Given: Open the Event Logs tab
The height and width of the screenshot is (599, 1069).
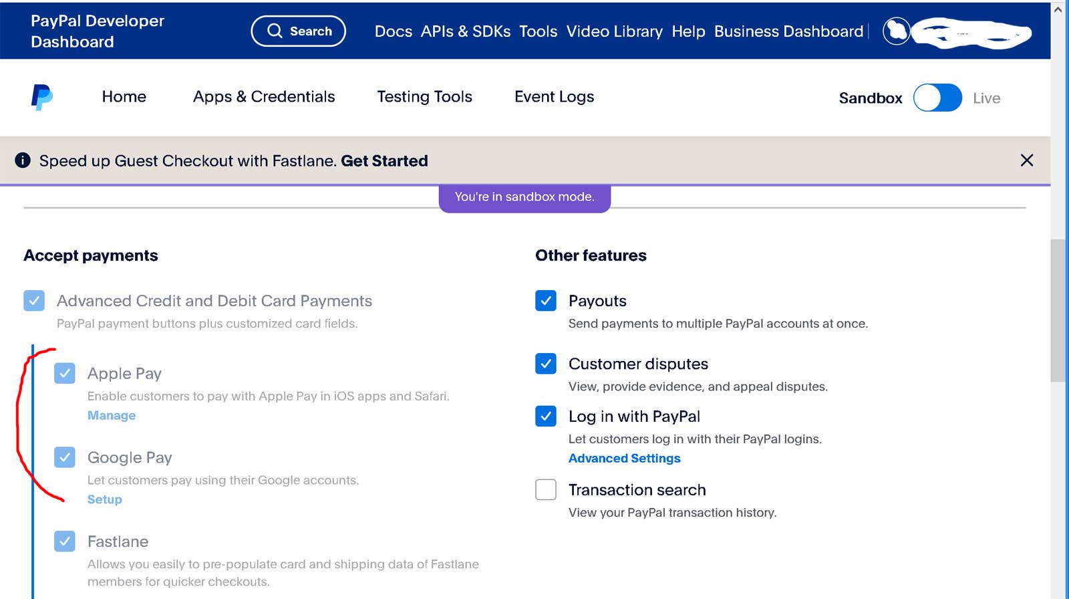Looking at the screenshot, I should click(x=555, y=97).
